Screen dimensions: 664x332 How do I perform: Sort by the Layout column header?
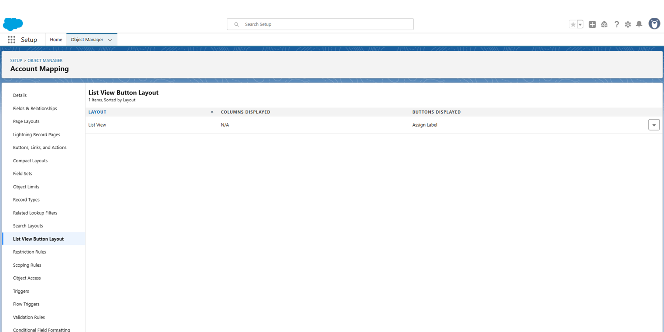98,112
